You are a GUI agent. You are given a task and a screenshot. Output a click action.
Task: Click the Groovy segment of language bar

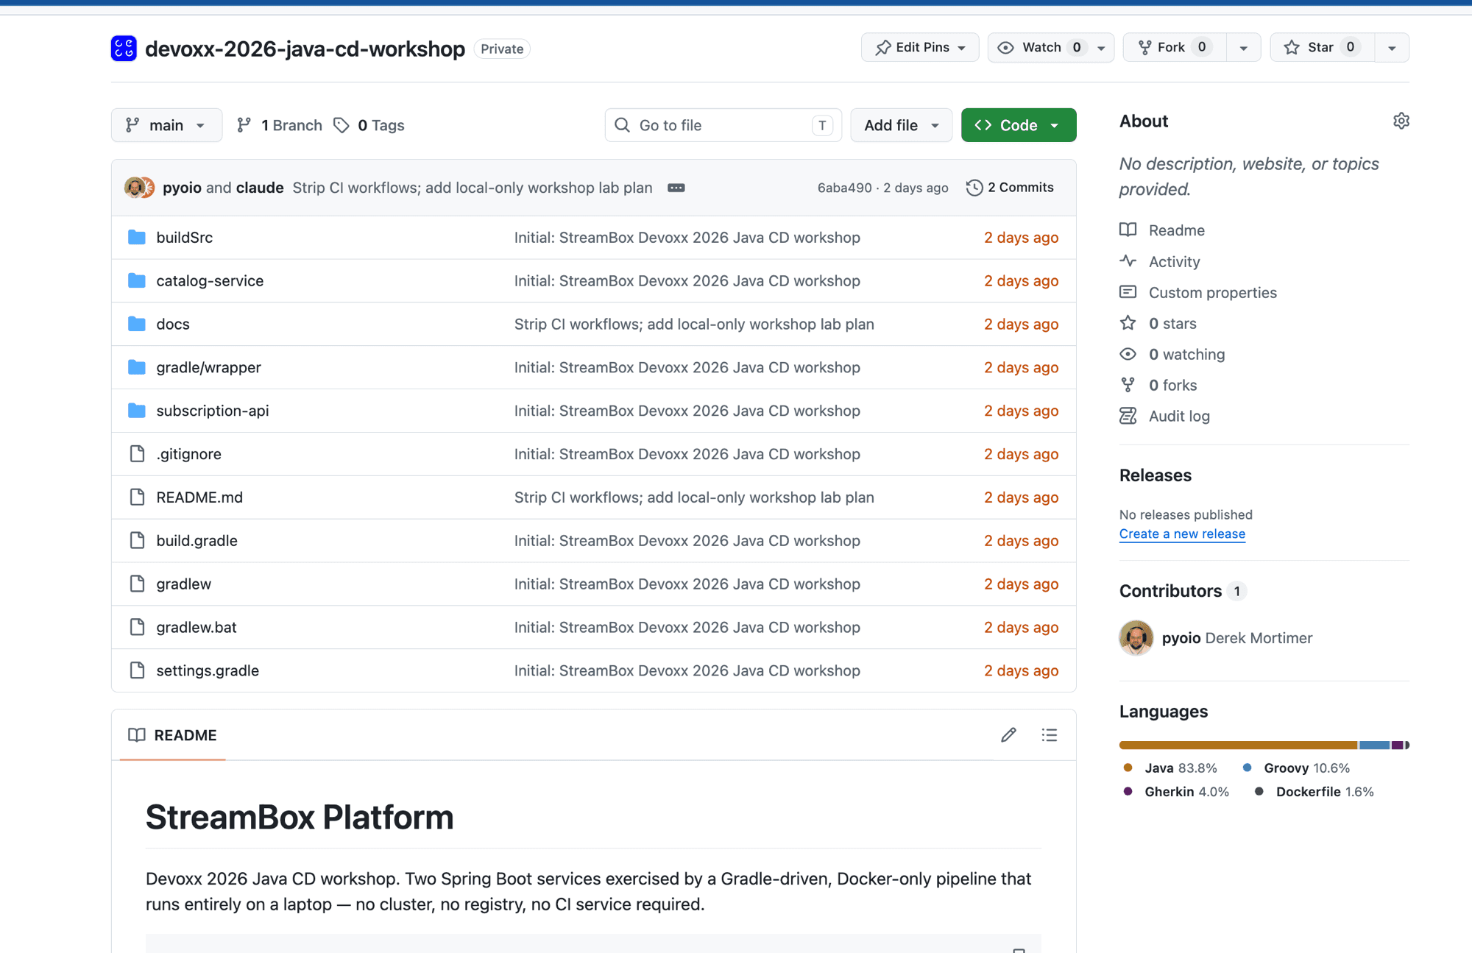point(1374,745)
